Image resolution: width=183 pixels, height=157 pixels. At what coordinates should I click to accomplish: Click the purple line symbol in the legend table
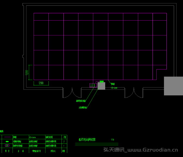7,137
